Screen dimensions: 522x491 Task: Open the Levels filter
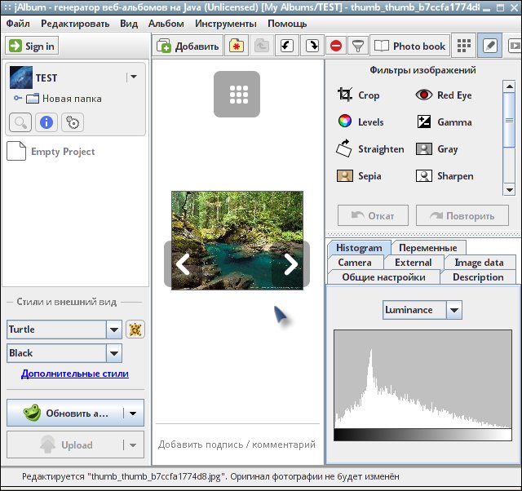tap(361, 122)
